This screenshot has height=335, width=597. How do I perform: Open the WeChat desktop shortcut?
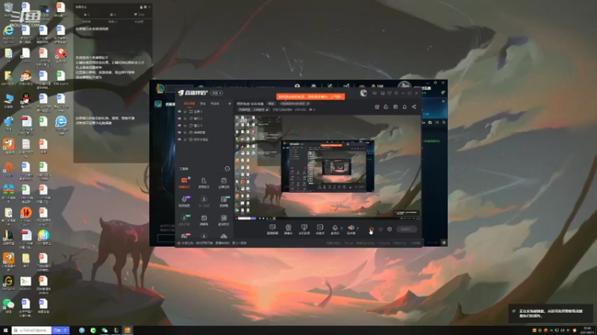[x=8, y=306]
